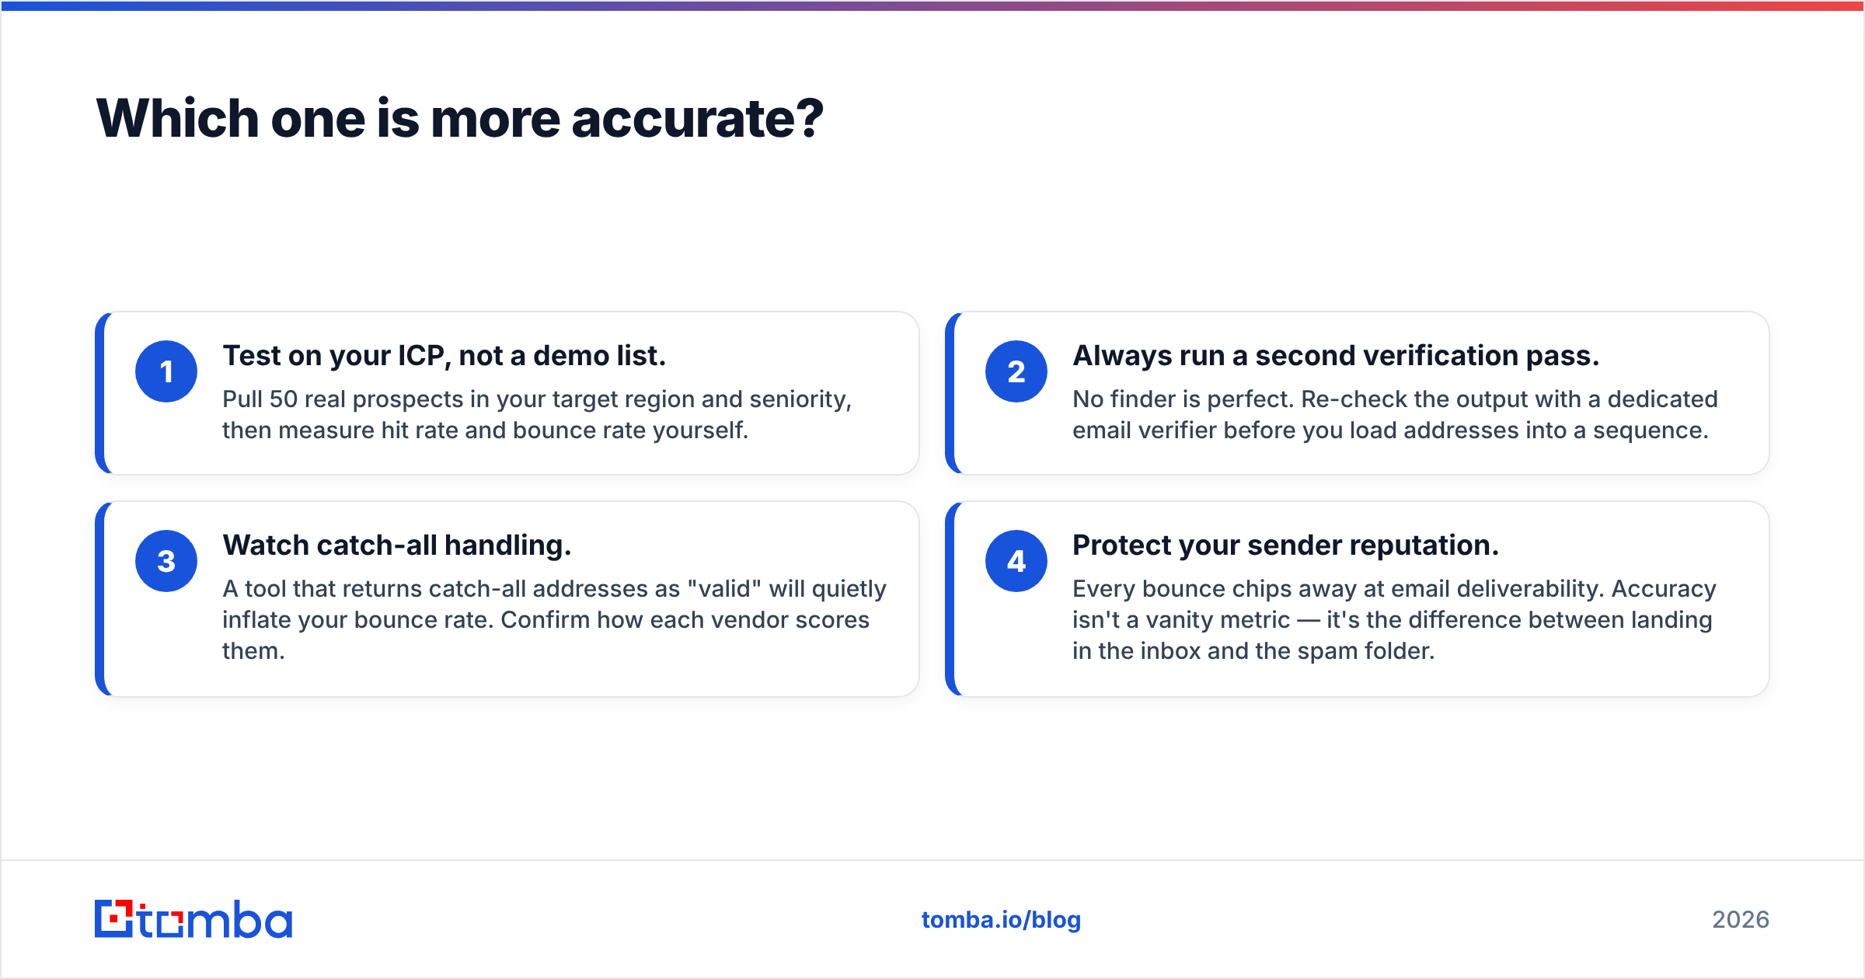Click 'Always run a second verification pass.' title
Viewport: 1865px width, 979px height.
pyautogui.click(x=1336, y=355)
